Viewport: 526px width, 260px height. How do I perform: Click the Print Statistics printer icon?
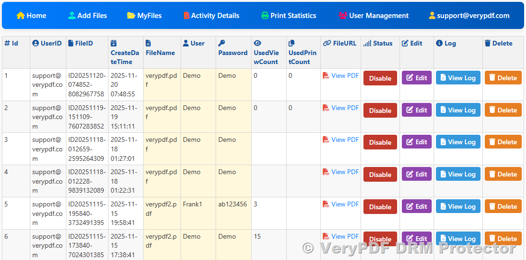tap(265, 16)
